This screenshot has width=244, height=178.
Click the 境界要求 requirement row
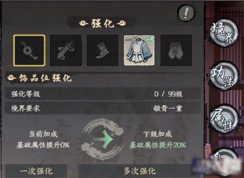tap(103, 108)
